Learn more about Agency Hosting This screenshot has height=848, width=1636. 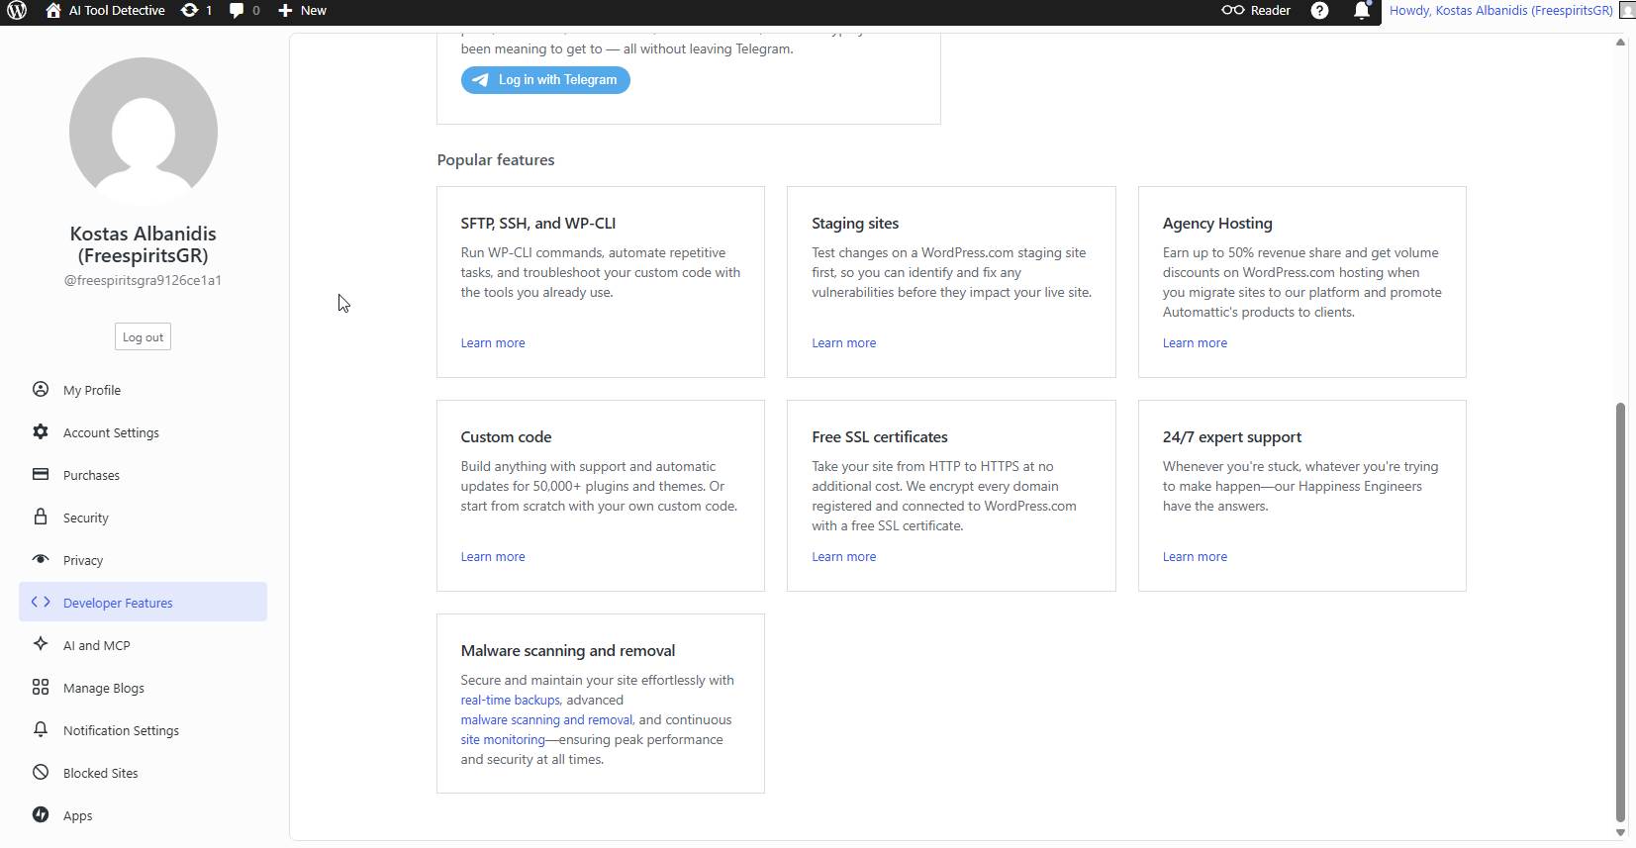[x=1195, y=342]
